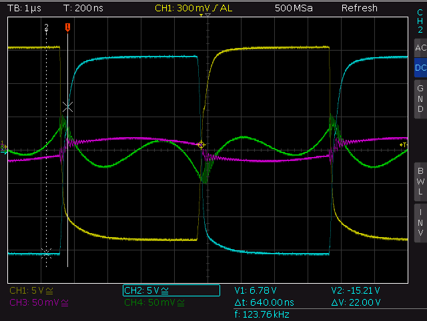The width and height of the screenshot is (427, 321).
Task: Click the V1: 6.78 V cursor readout
Action: pyautogui.click(x=256, y=290)
